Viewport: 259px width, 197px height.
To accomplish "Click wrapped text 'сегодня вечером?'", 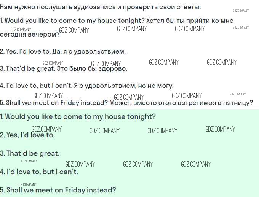I will 30,34.
